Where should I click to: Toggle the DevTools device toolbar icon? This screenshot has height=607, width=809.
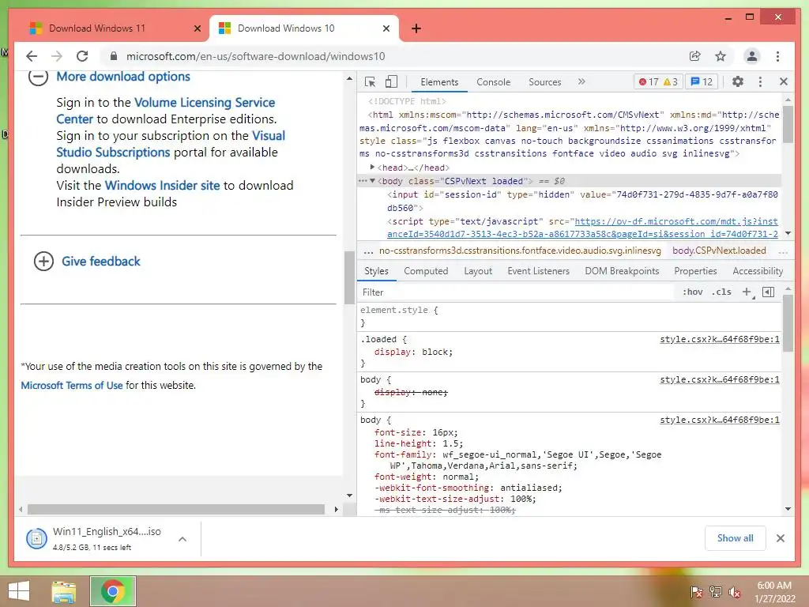click(x=392, y=81)
